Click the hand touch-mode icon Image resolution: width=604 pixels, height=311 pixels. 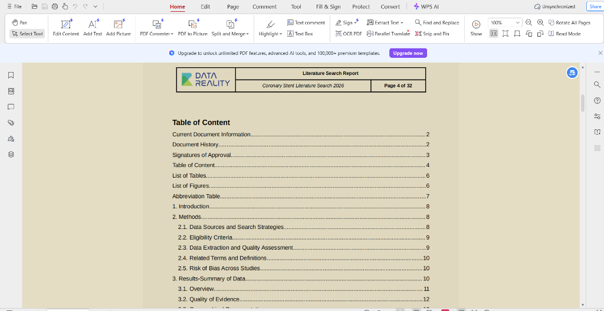tap(65, 6)
